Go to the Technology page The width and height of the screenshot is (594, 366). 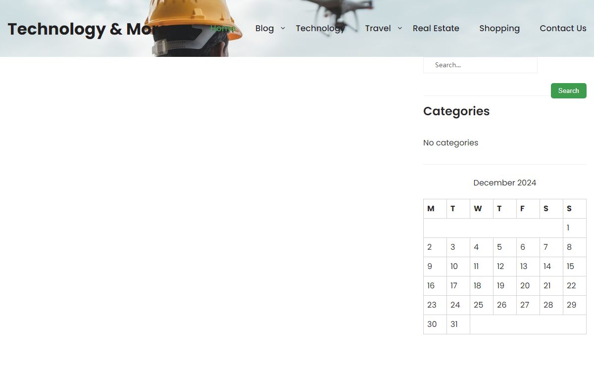click(320, 28)
